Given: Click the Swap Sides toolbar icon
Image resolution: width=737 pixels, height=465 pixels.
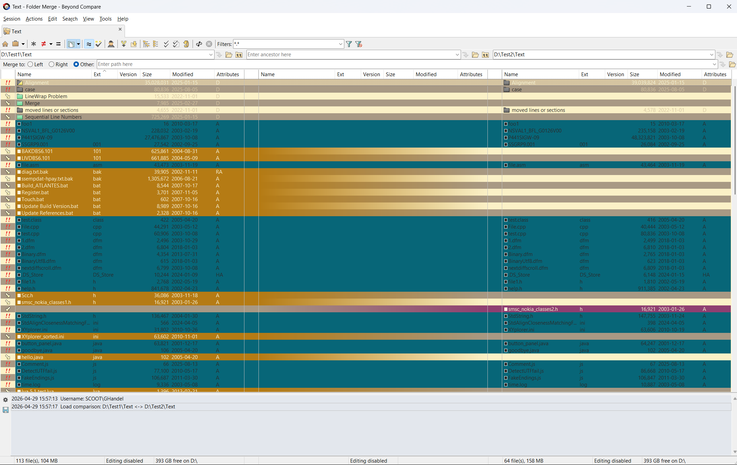Looking at the screenshot, I should click(x=199, y=44).
